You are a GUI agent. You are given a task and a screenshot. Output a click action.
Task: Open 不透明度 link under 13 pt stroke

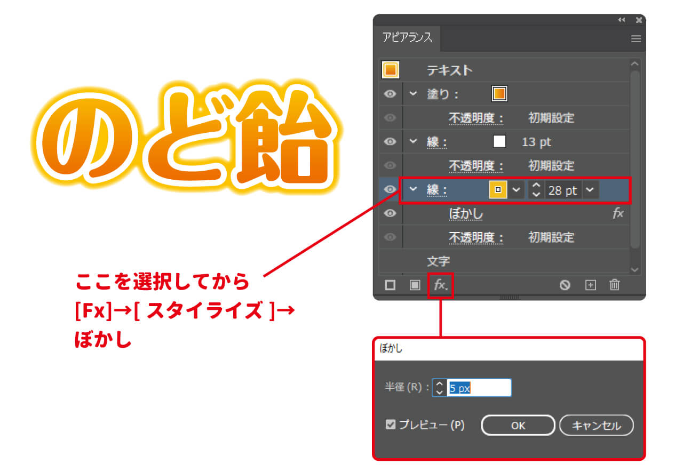pos(476,165)
